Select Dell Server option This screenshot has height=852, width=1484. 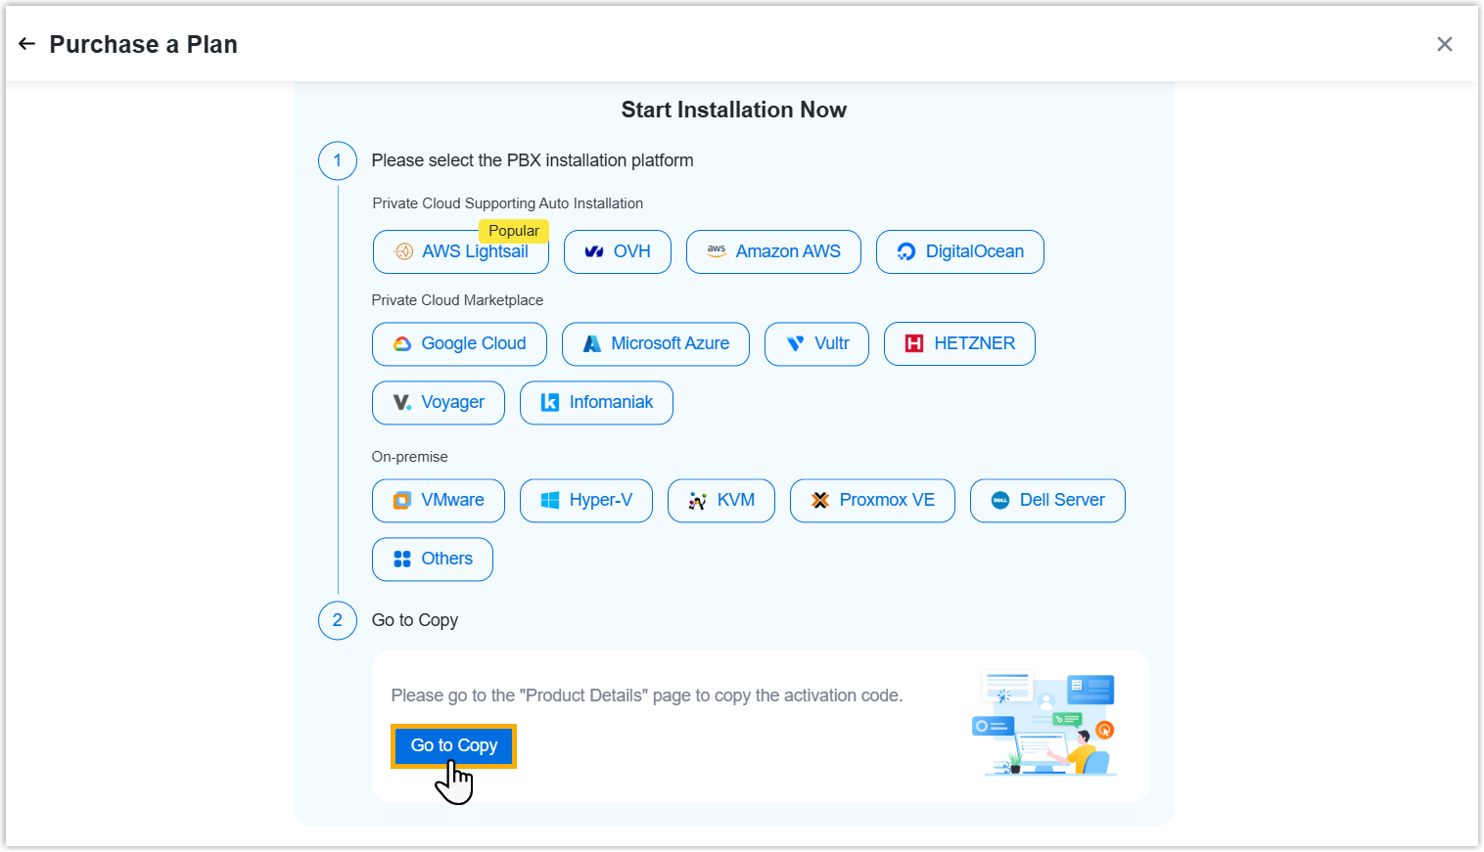(1046, 501)
